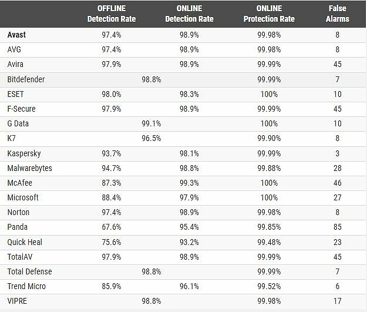Click the False Alarms column header
The height and width of the screenshot is (312, 367).
[337, 14]
